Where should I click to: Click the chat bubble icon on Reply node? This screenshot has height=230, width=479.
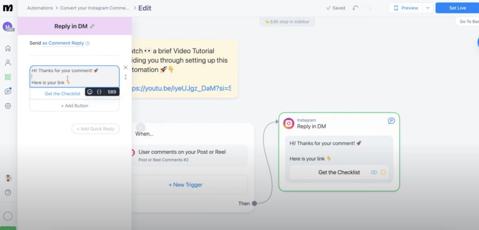click(x=392, y=121)
